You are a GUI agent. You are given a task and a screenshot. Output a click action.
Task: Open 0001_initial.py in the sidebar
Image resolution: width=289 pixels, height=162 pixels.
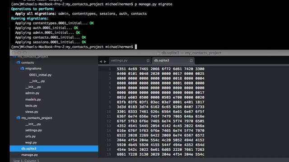coord(40,75)
